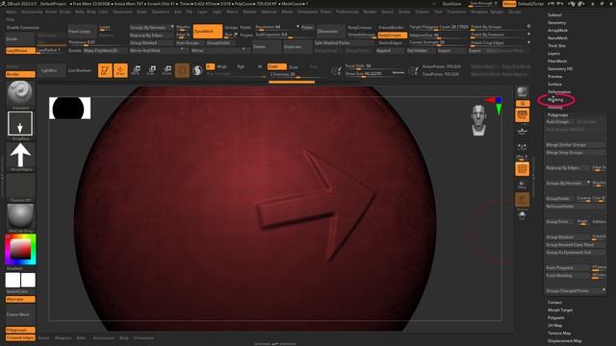Toggle the DynaMesh button
616x346 pixels.
click(x=208, y=31)
